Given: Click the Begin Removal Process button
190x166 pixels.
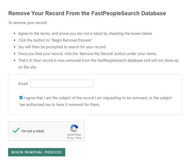Looking at the screenshot, I should pos(37,152).
